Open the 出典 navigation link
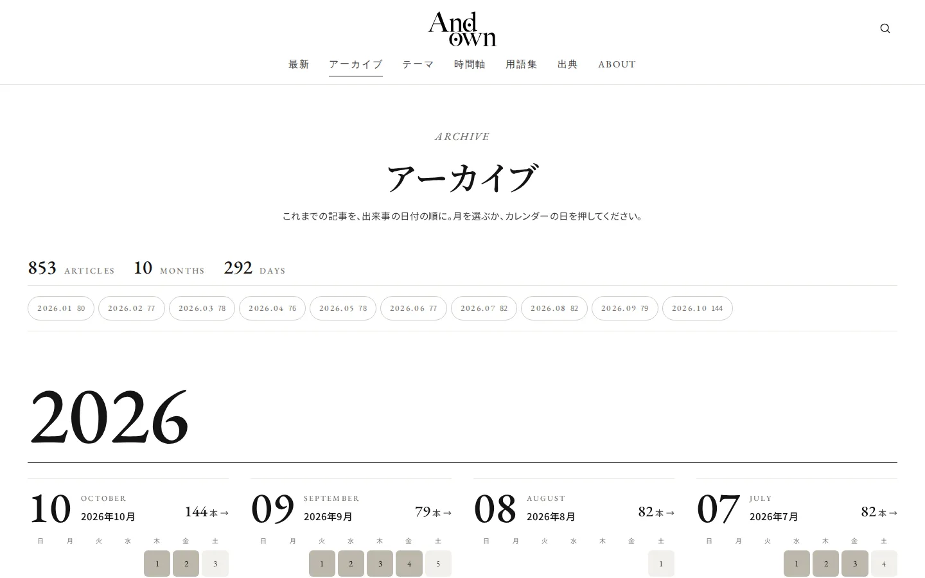 (568, 64)
